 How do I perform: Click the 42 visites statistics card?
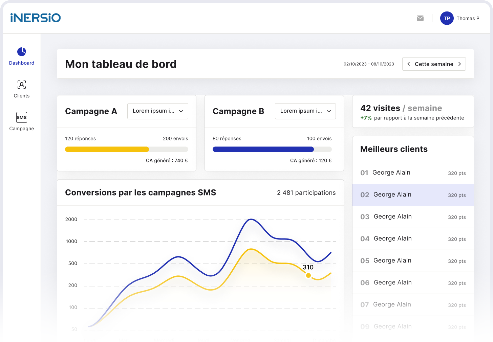pos(413,112)
